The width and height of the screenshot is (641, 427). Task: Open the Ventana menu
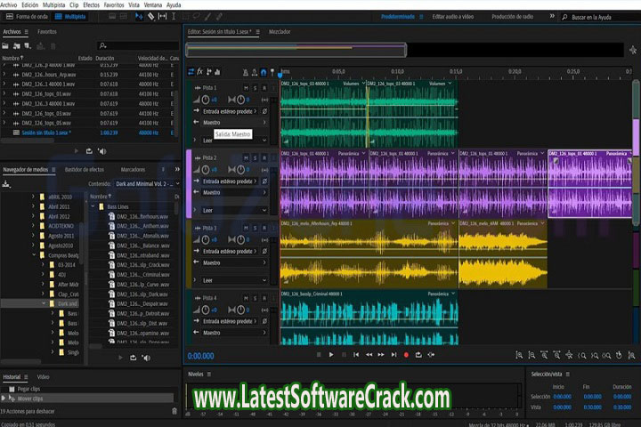click(153, 5)
